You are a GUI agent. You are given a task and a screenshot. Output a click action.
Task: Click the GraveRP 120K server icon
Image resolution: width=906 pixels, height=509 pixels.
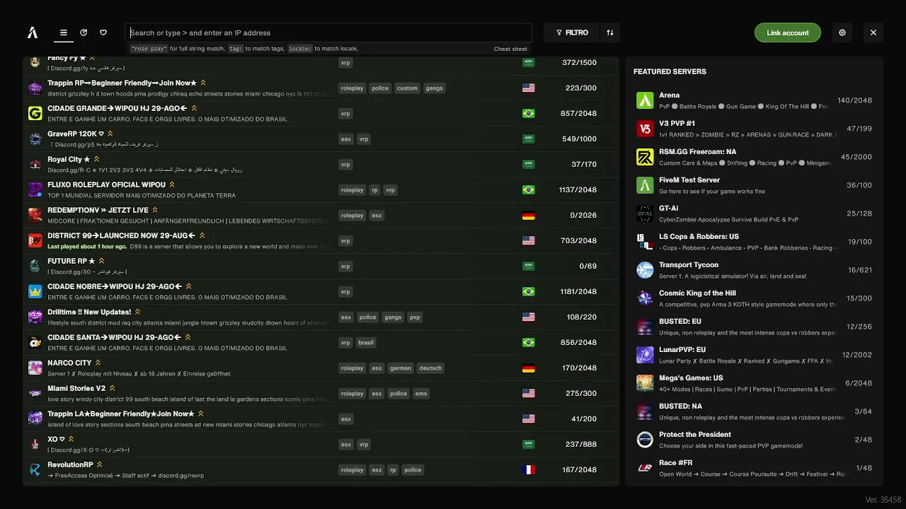35,139
